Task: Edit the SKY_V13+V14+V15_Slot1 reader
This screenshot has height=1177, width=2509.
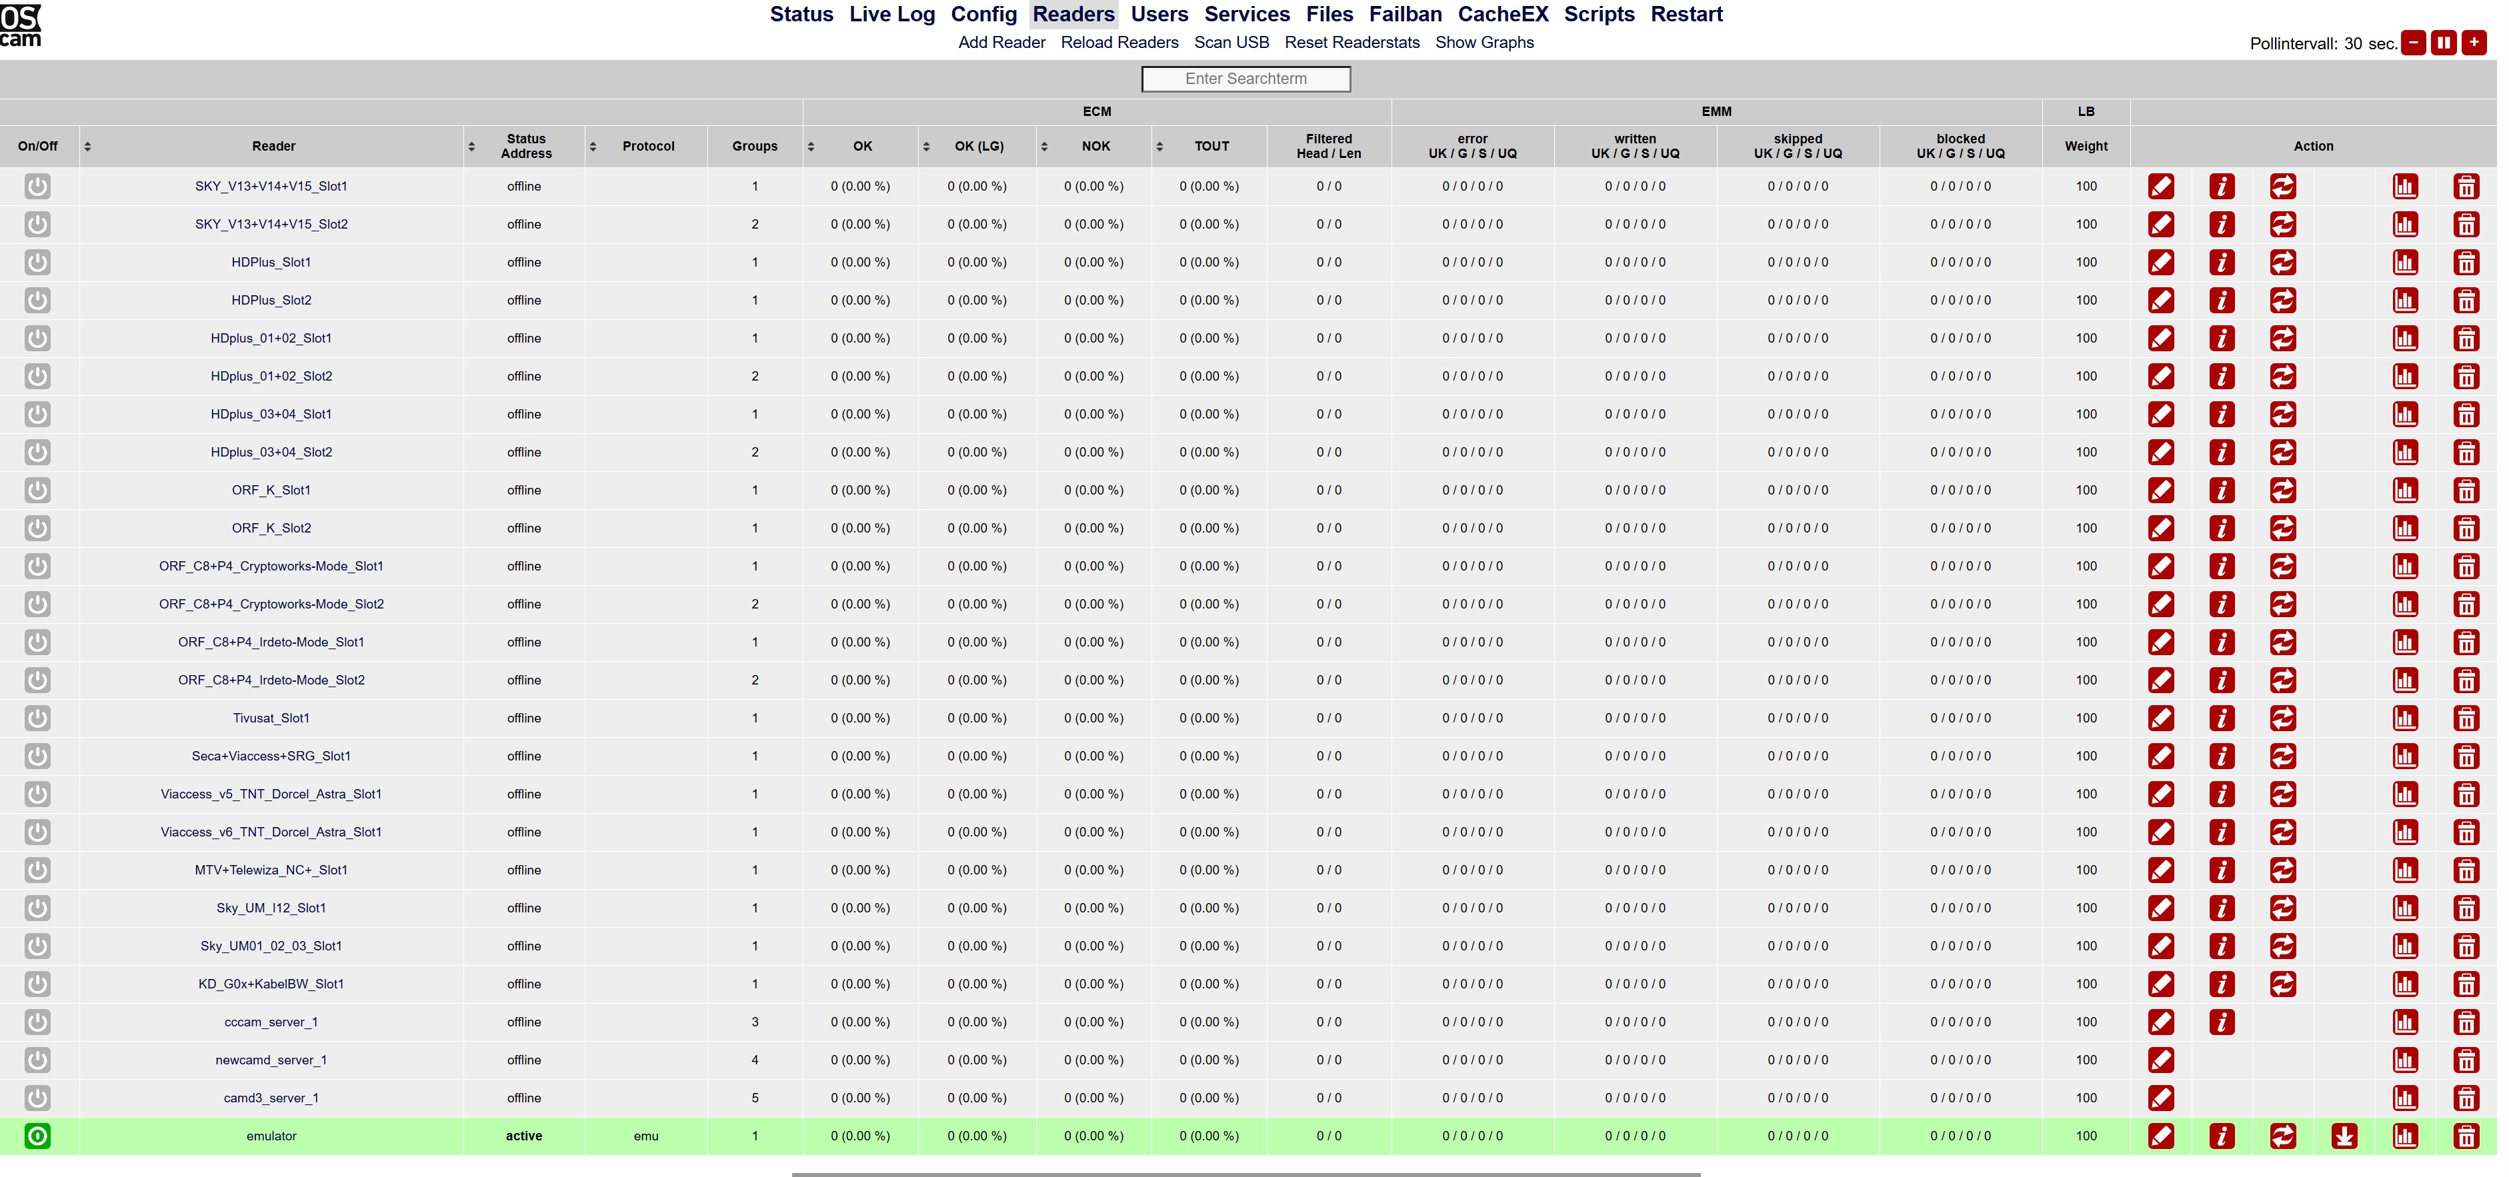Action: [x=2160, y=186]
